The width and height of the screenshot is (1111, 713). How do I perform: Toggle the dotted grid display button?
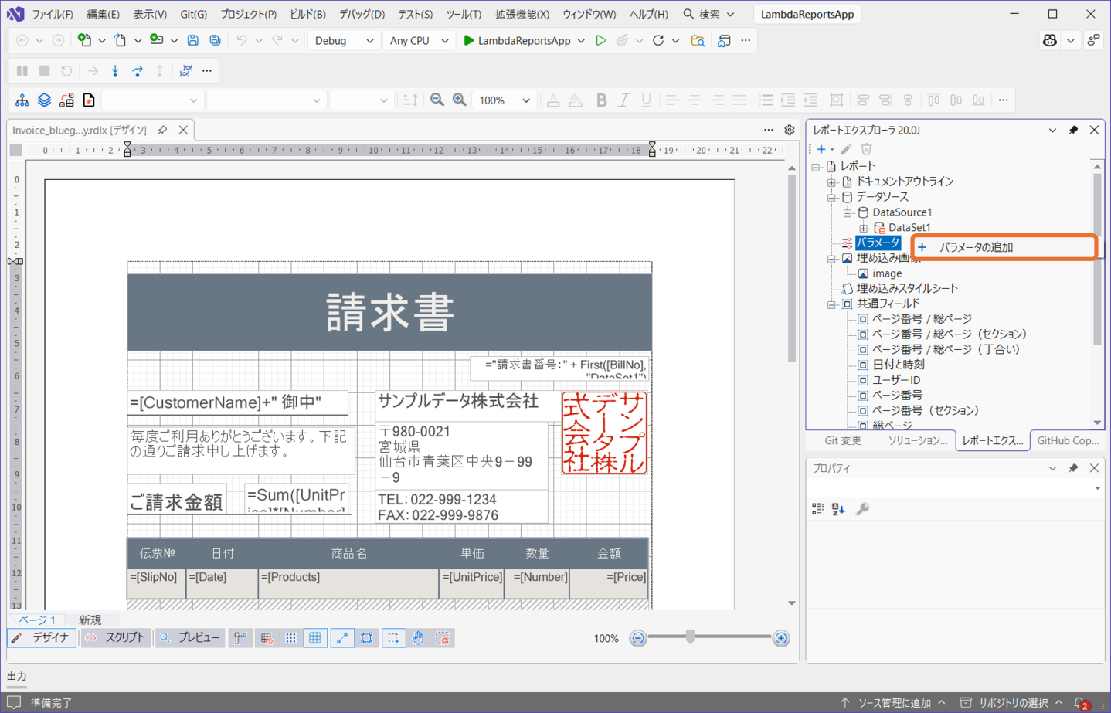(290, 638)
